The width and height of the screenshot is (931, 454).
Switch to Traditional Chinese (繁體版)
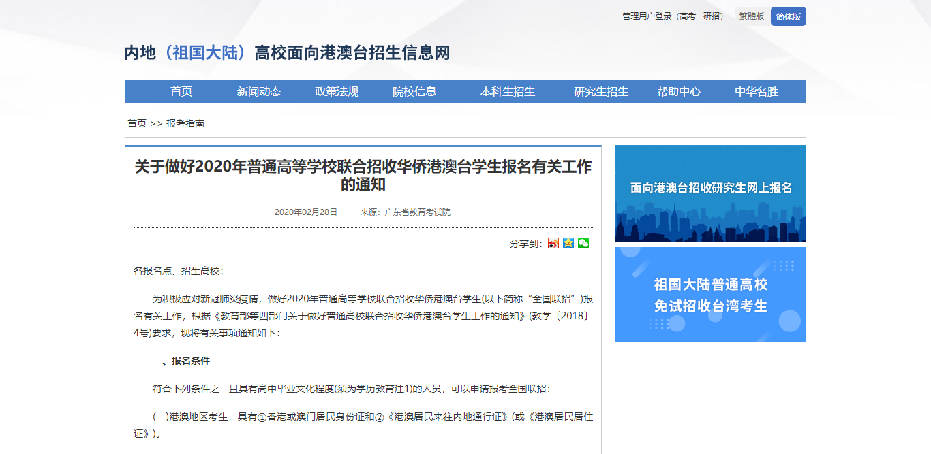751,16
